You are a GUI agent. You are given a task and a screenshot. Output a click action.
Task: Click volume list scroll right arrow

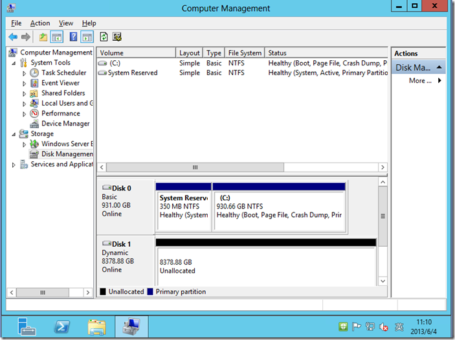point(383,167)
